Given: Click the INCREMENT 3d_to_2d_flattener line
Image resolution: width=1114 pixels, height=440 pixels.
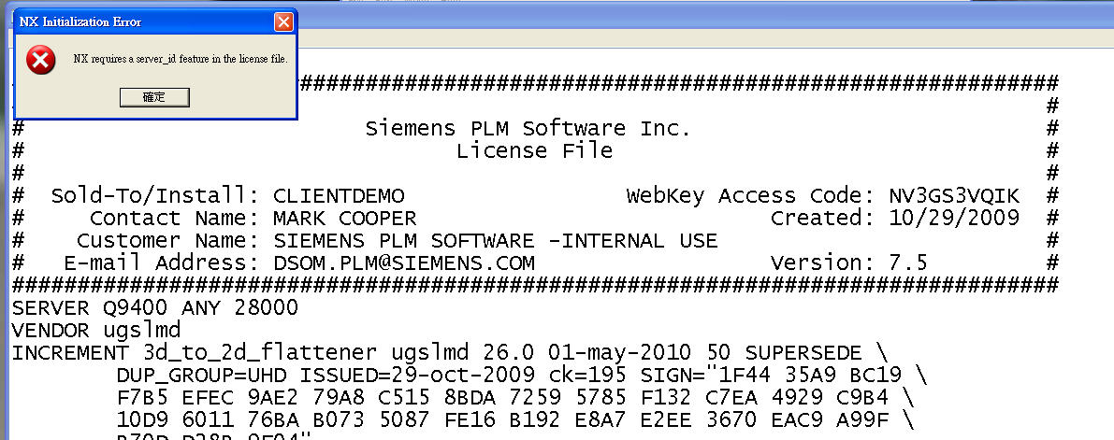Looking at the screenshot, I should pyautogui.click(x=450, y=353).
